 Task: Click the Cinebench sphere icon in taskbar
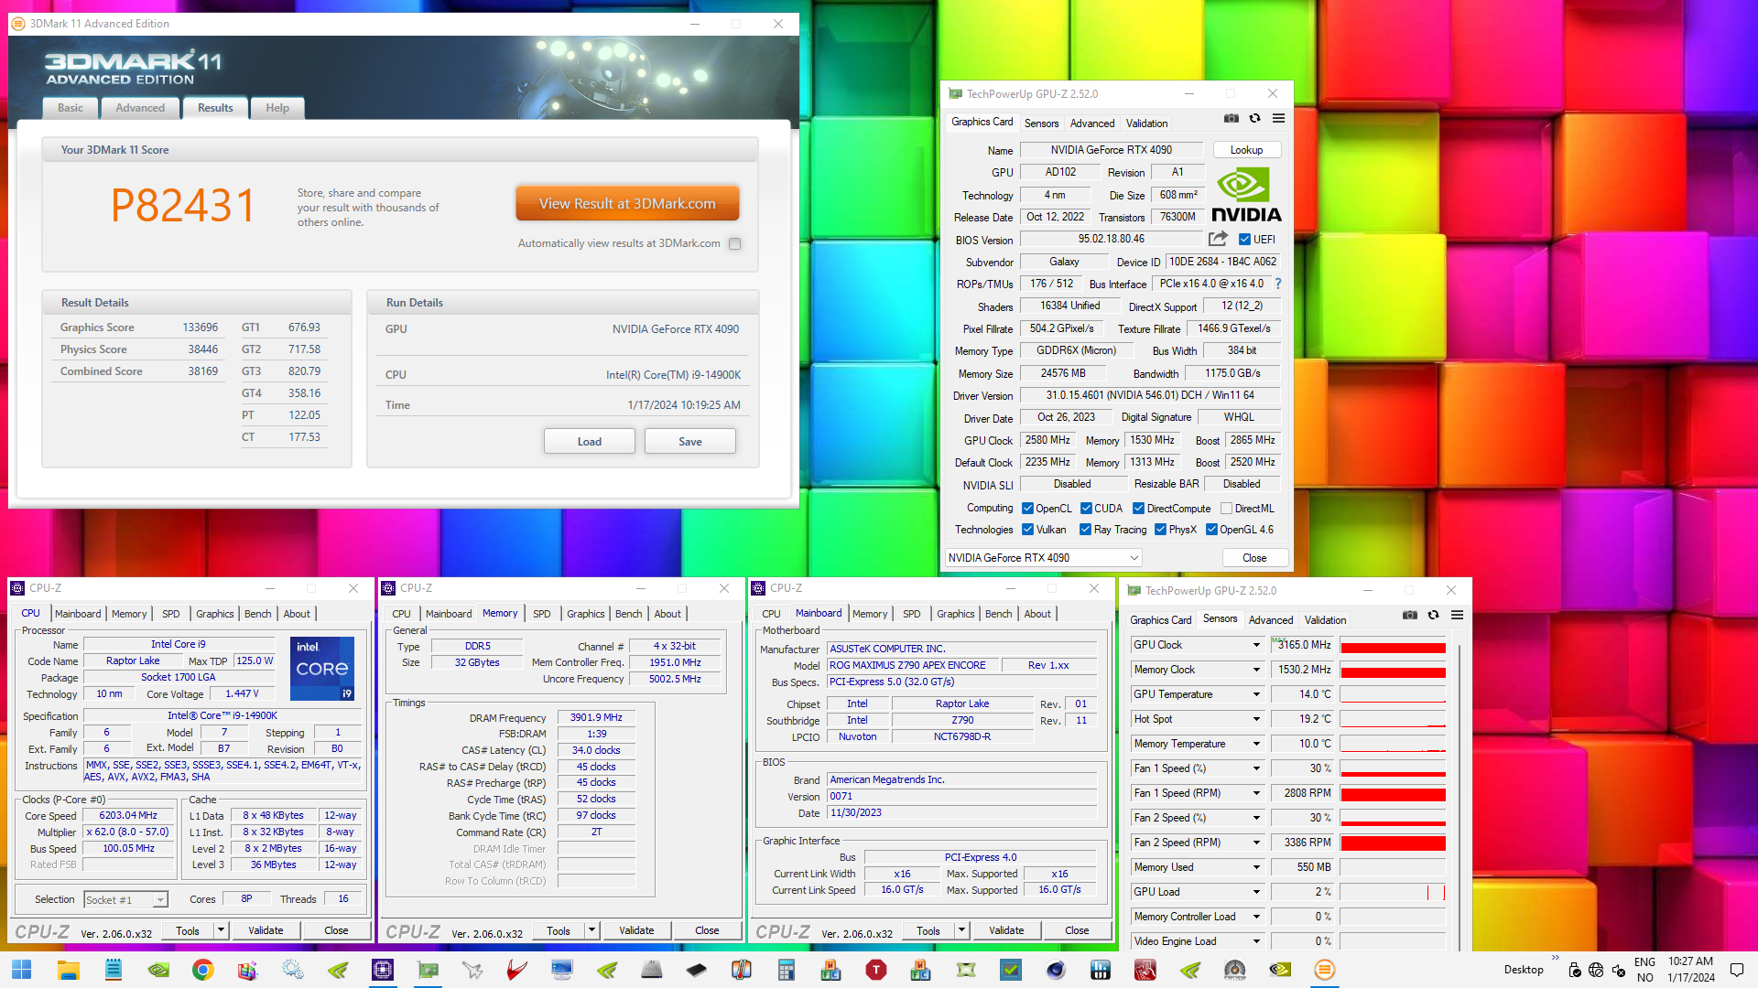coord(1056,970)
